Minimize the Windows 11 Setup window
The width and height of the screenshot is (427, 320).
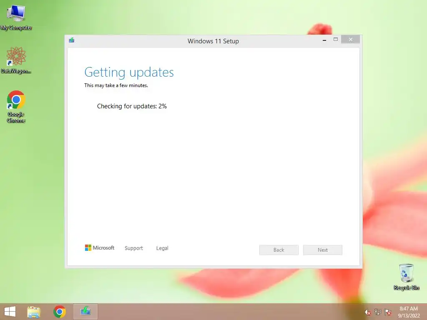(x=324, y=40)
